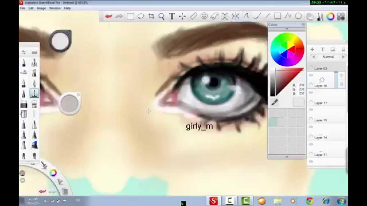Open the Image menu
Screen dimensions: 367x206
pyautogui.click(x=41, y=8)
